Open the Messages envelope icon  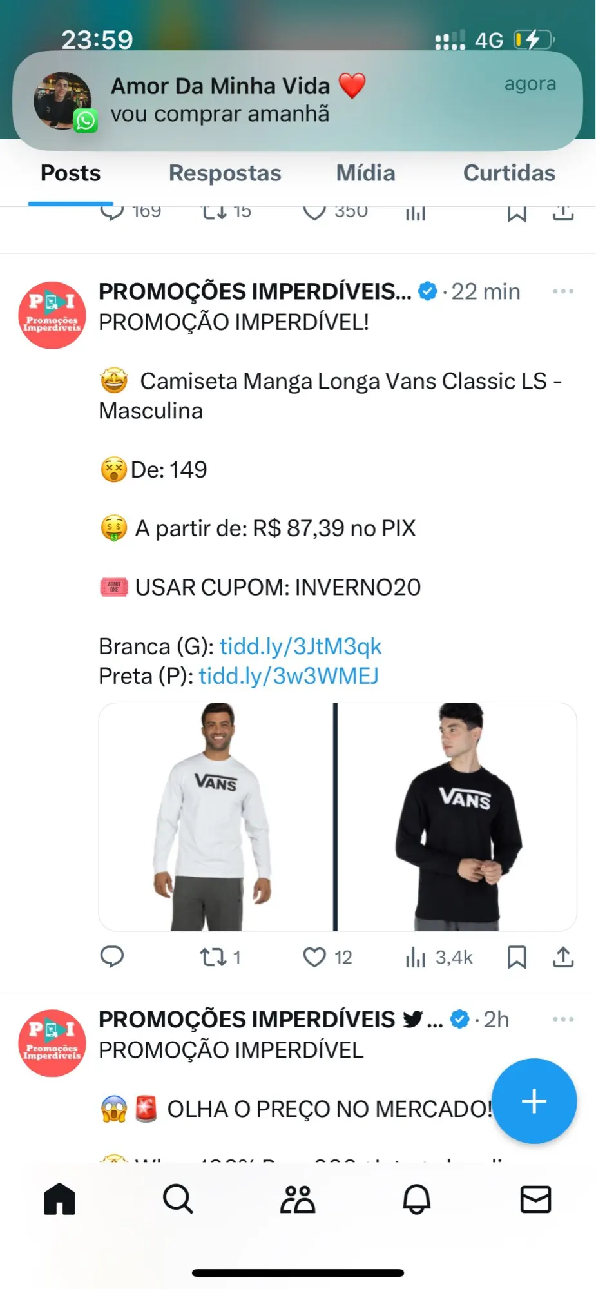(x=535, y=1199)
